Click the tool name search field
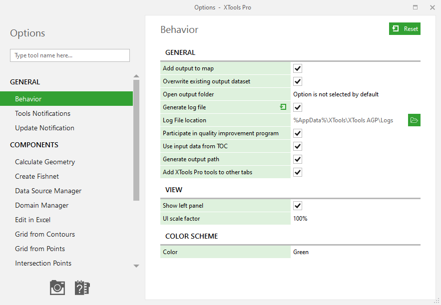 (x=70, y=55)
